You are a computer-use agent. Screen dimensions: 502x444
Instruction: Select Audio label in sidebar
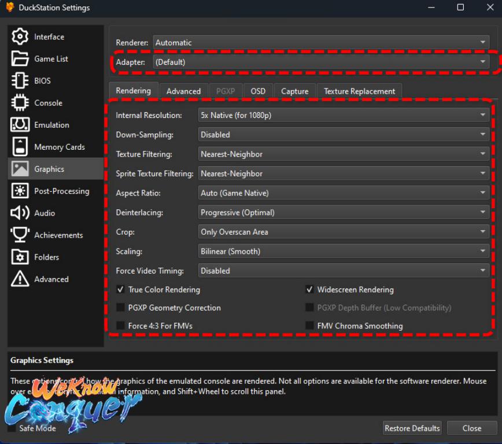(45, 213)
